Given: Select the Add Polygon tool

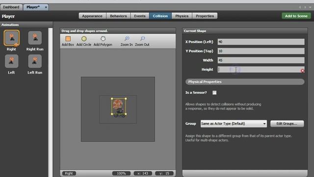Looking at the screenshot, I should 103,41.
